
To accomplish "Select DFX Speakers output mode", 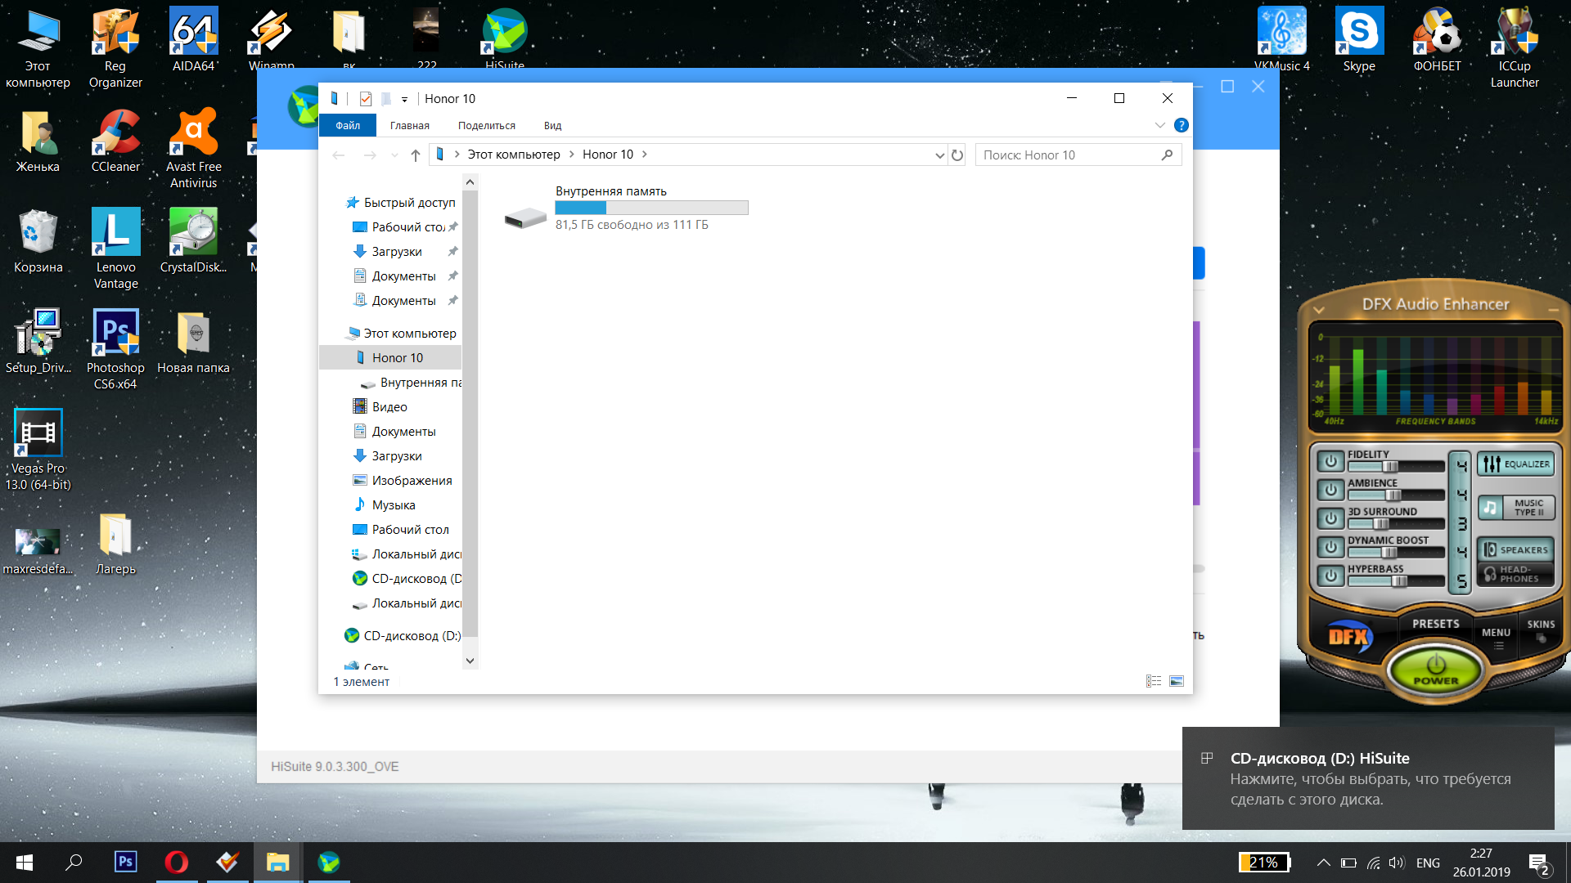I will [x=1515, y=549].
